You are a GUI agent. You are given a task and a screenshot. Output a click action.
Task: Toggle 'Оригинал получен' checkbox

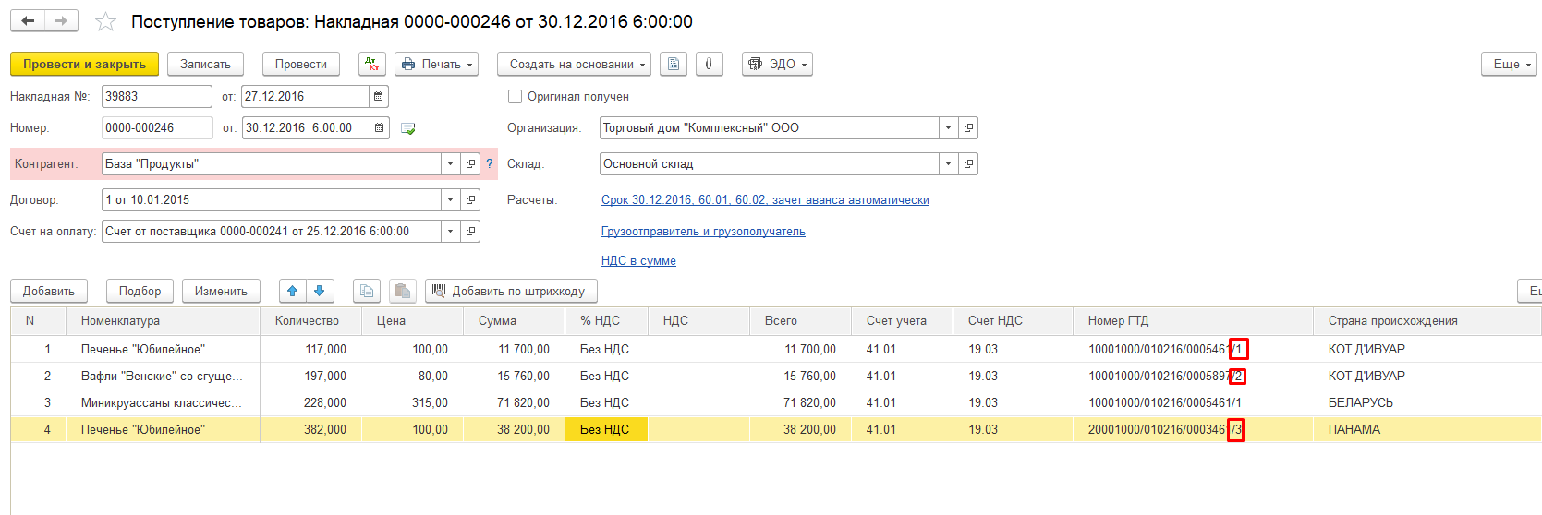tap(516, 96)
